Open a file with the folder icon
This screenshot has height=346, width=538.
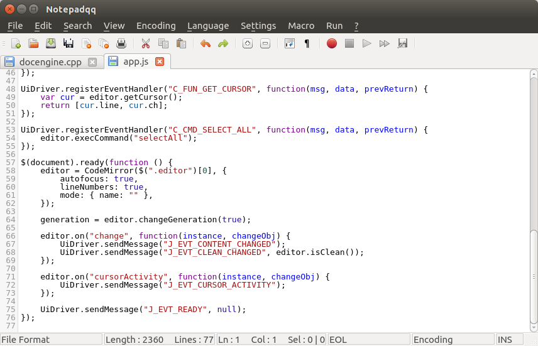[33, 43]
